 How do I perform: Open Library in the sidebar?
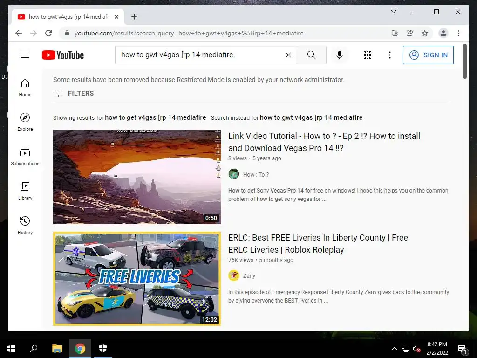tap(25, 191)
